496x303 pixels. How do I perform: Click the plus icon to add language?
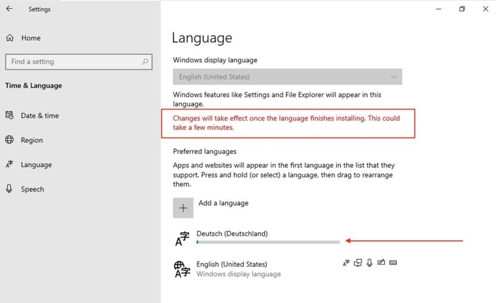[183, 208]
